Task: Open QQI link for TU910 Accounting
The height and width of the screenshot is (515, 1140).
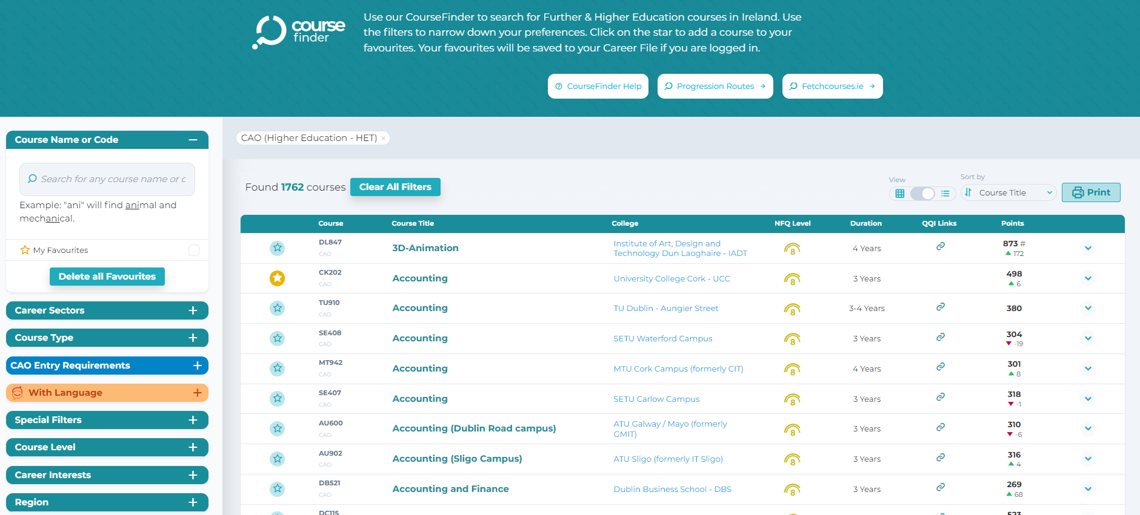Action: pyautogui.click(x=941, y=307)
